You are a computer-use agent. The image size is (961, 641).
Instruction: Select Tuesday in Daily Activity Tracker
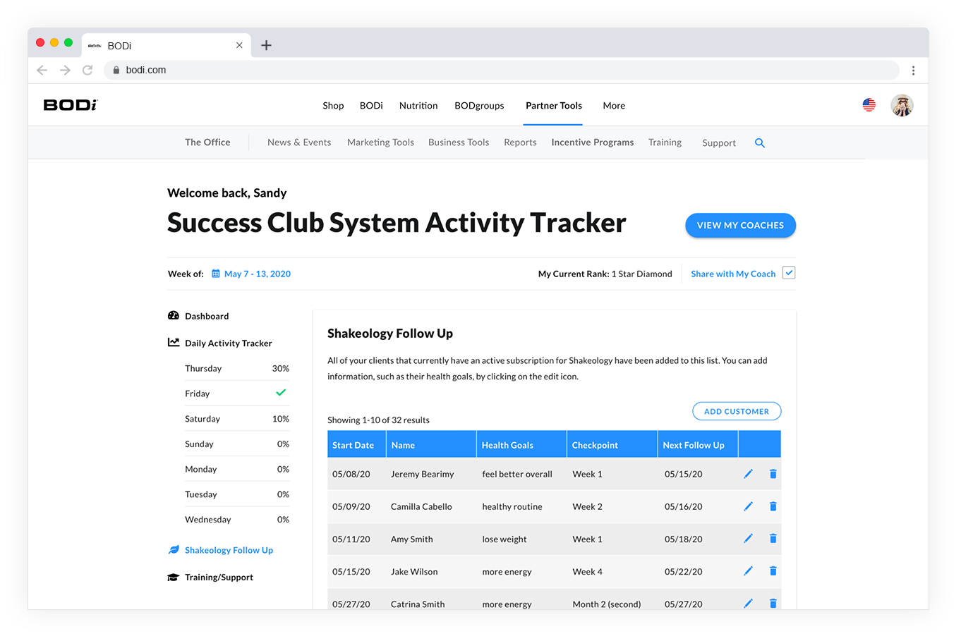coord(237,494)
